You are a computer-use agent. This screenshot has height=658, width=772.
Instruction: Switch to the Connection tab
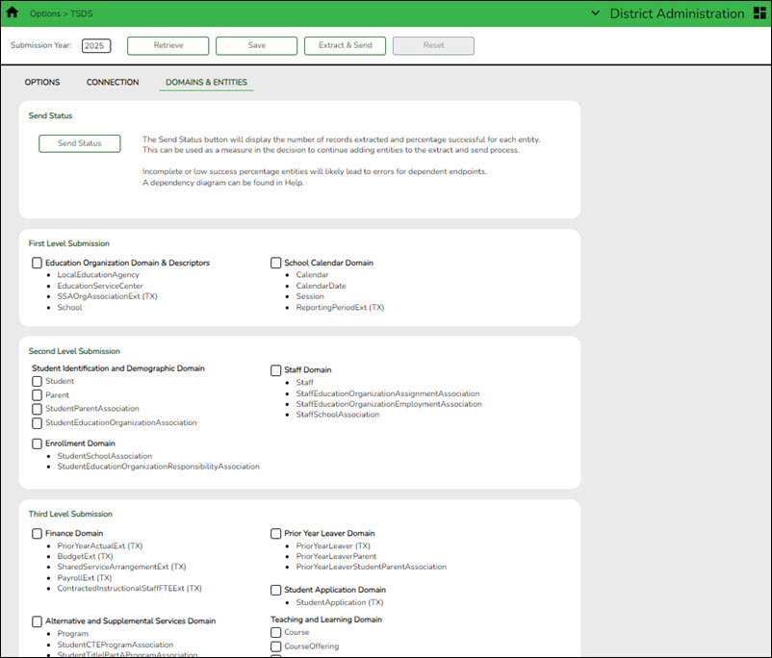113,83
